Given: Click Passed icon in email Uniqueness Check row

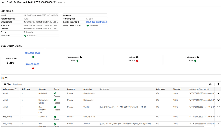Looking at the screenshot, I should pyautogui.click(x=55, y=100).
